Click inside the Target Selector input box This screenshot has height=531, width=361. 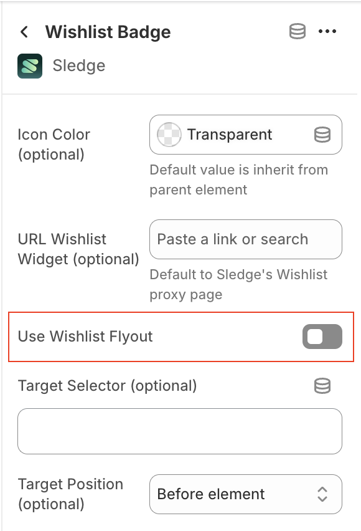tap(179, 431)
